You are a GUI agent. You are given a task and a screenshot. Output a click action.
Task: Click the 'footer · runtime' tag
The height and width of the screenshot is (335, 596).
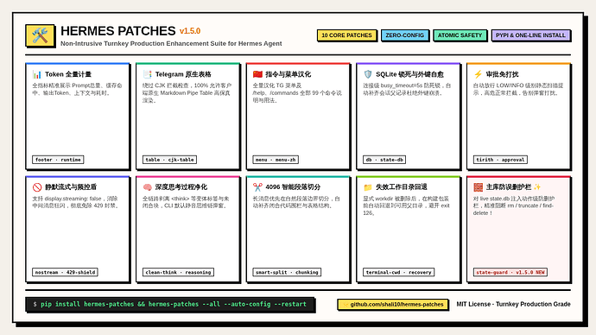pos(58,160)
